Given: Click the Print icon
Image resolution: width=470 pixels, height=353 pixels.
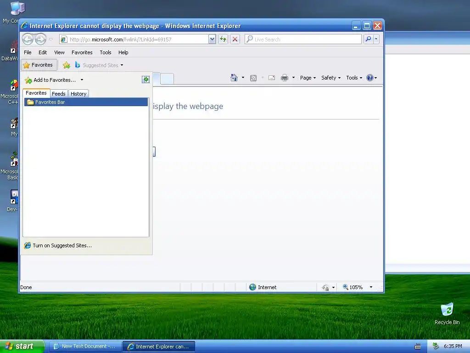Looking at the screenshot, I should 285,78.
